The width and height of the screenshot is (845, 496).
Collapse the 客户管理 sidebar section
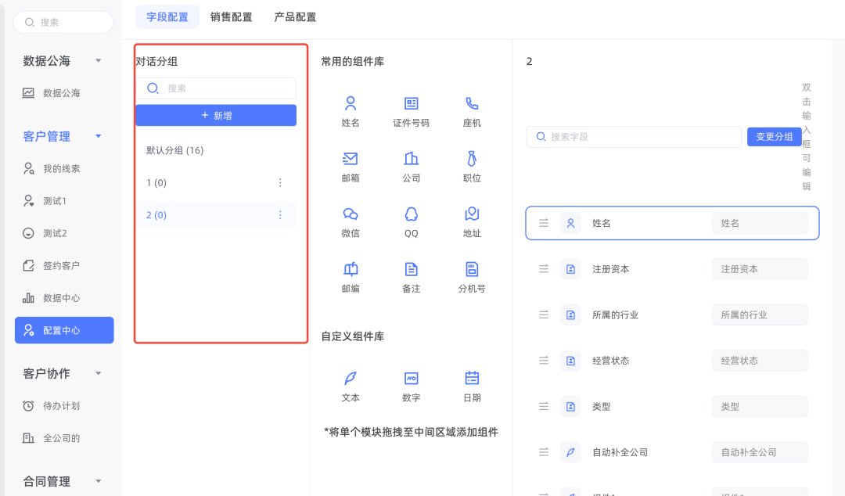point(99,136)
